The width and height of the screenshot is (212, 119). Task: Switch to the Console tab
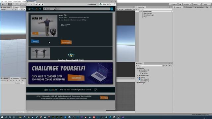[x=5, y=78]
